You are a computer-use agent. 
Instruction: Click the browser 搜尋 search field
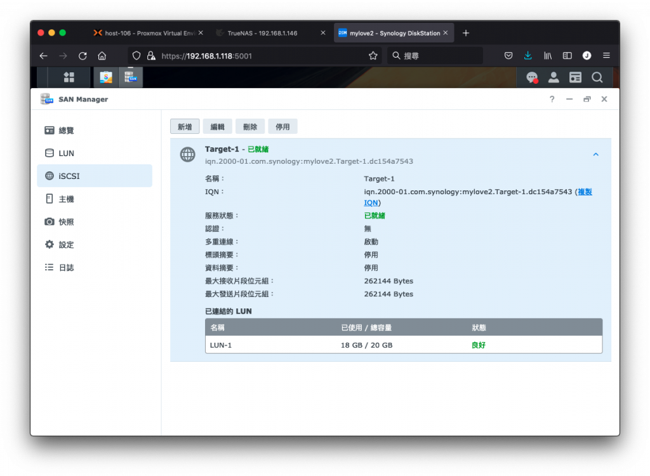click(x=435, y=56)
